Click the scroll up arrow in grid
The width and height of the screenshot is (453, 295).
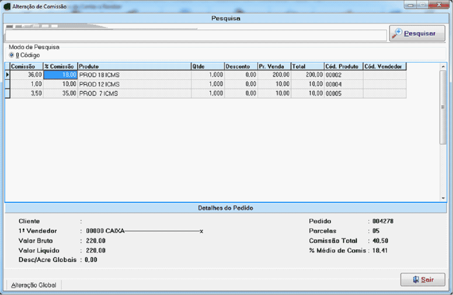coord(443,66)
